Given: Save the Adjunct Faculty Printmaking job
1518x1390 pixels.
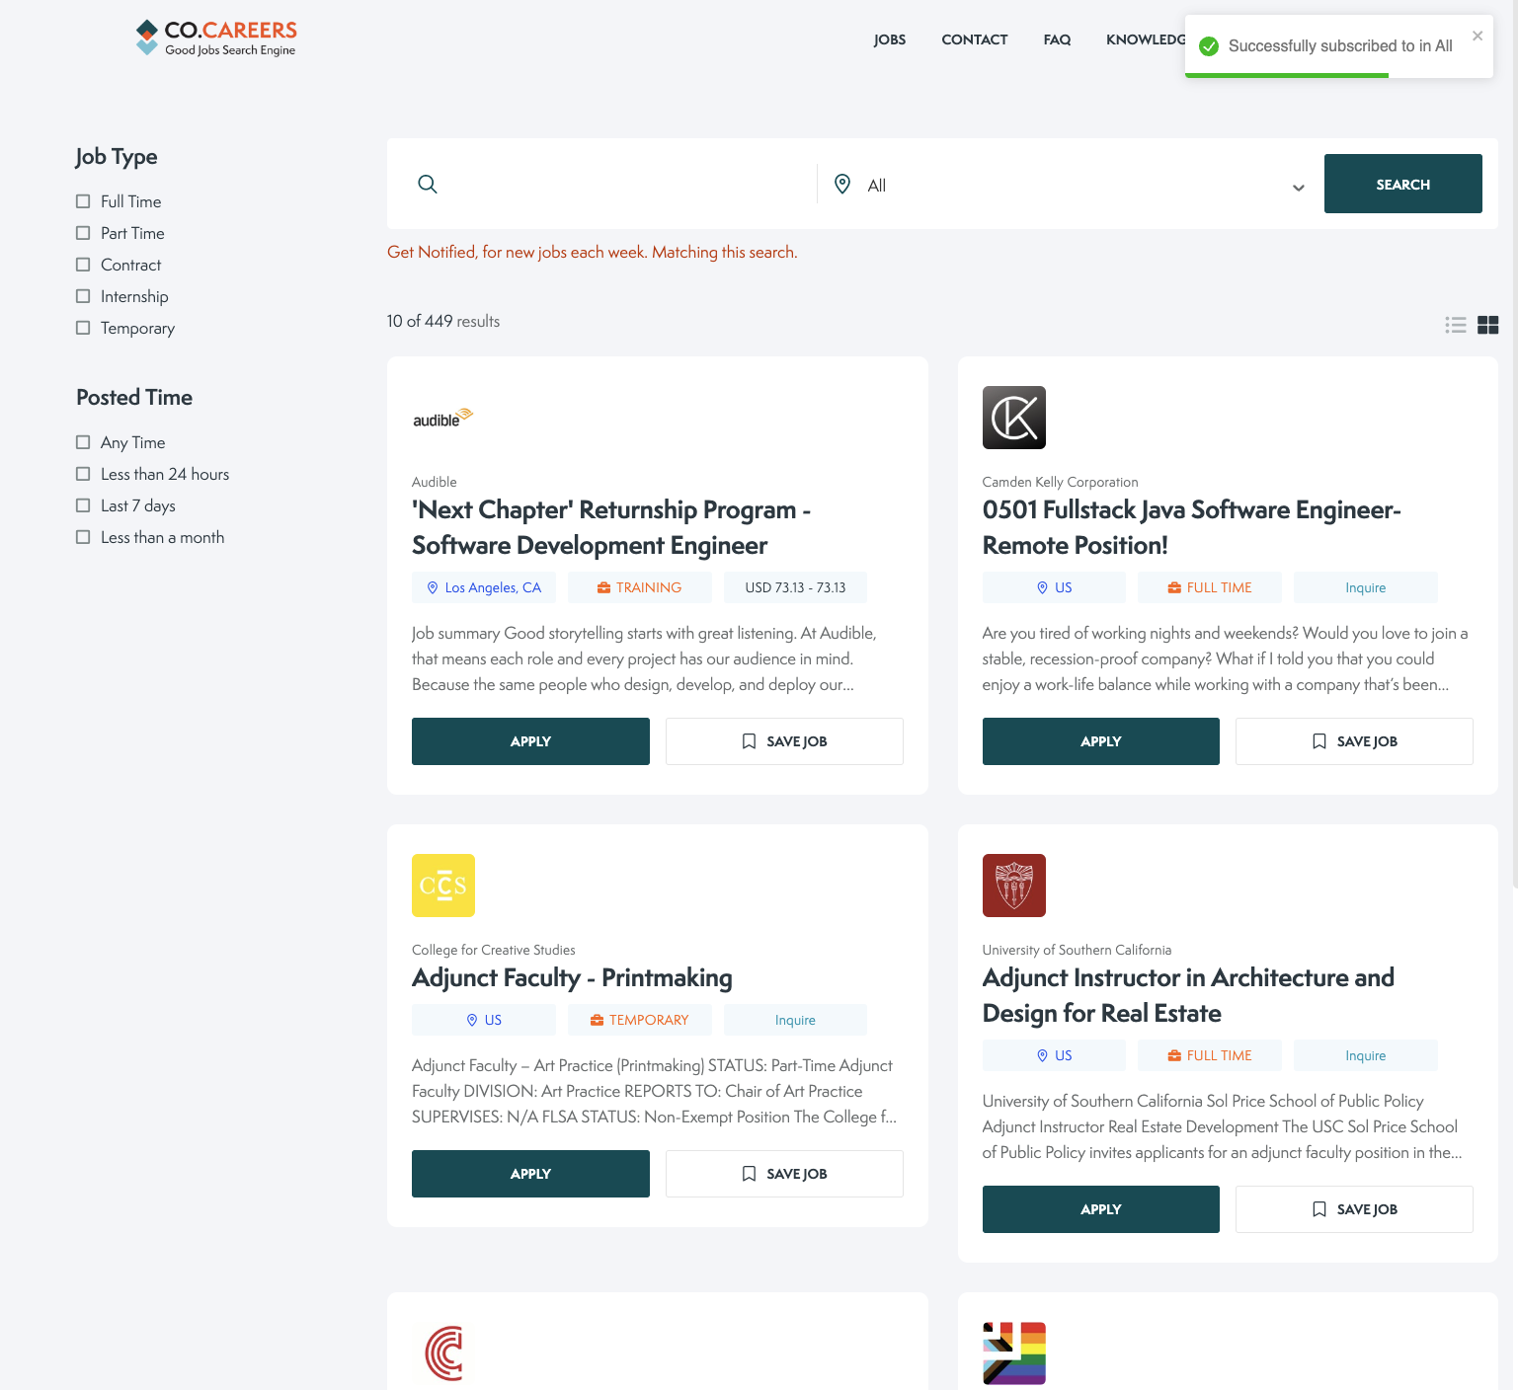Looking at the screenshot, I should (x=784, y=1174).
